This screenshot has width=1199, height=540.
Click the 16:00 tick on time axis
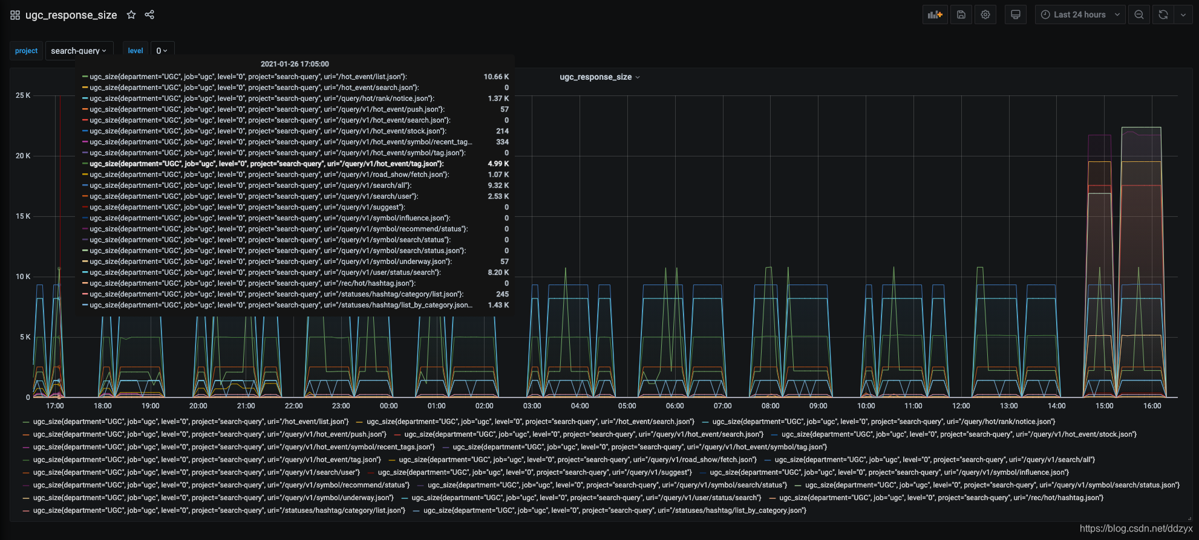tap(1152, 406)
